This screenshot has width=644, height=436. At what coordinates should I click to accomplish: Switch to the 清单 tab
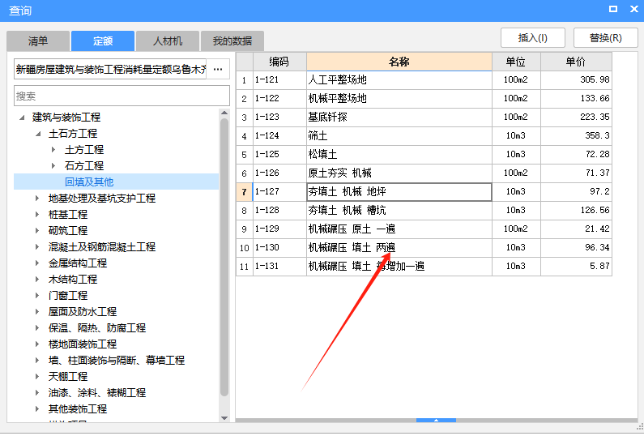pyautogui.click(x=38, y=41)
